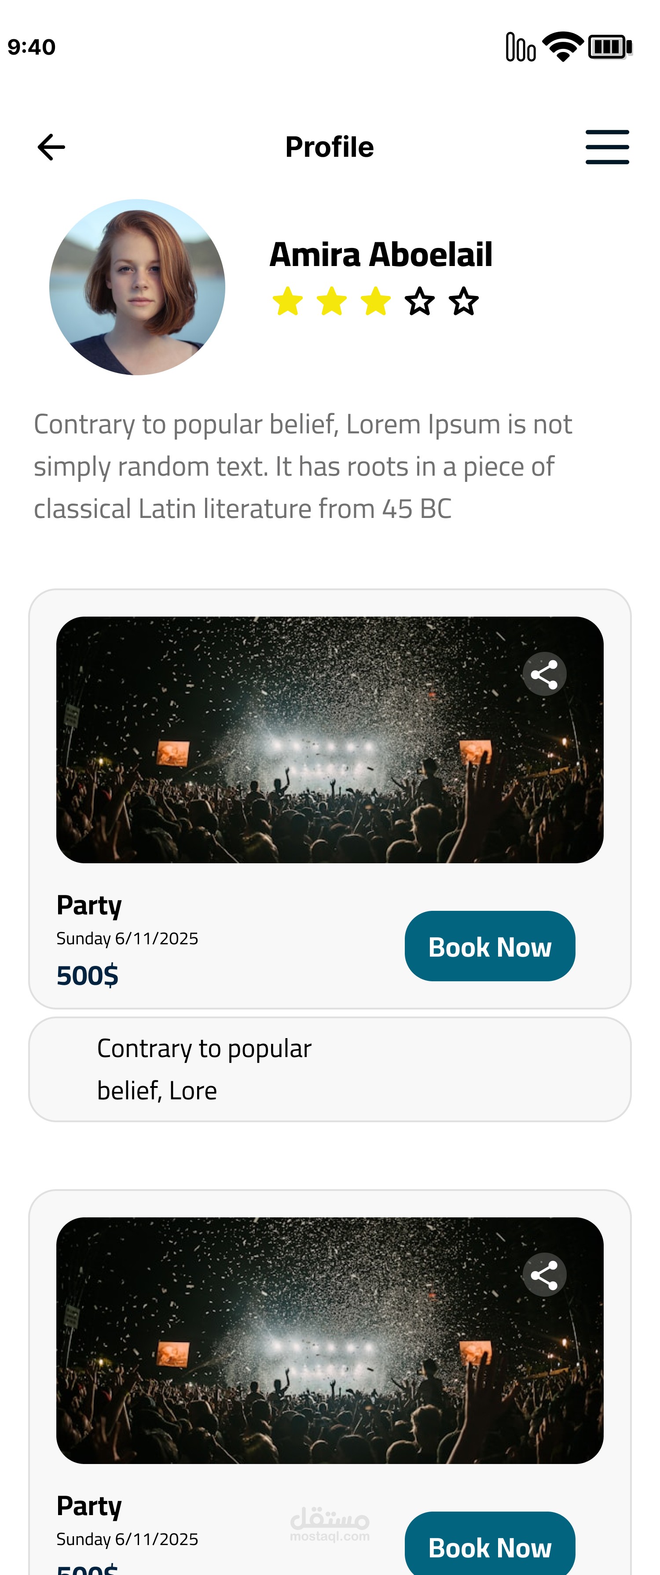Image resolution: width=660 pixels, height=1575 pixels.
Task: Tap the first Party event title
Action: (x=89, y=905)
